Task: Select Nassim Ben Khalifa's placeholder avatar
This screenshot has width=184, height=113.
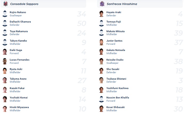Action: pos(101,99)
